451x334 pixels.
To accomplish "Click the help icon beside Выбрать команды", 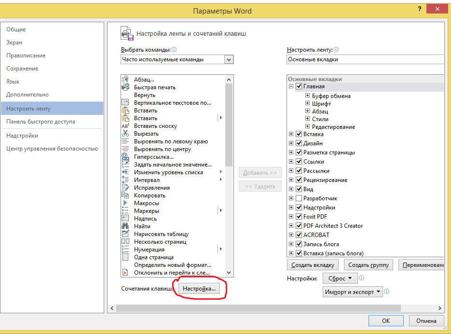I will click(x=174, y=49).
